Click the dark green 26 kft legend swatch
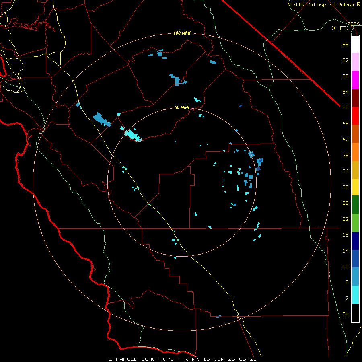The width and height of the screenshot is (362, 362). (x=355, y=205)
